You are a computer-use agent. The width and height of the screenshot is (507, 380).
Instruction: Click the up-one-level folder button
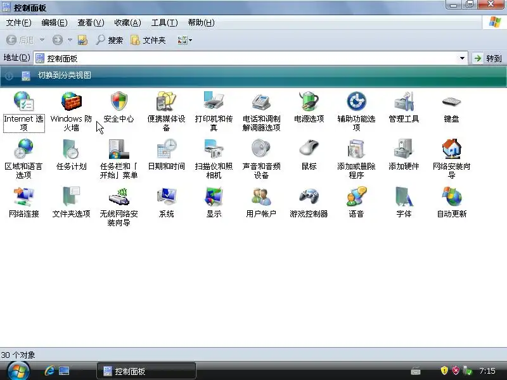click(x=83, y=40)
